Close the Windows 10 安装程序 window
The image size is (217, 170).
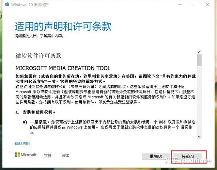pyautogui.click(x=207, y=4)
